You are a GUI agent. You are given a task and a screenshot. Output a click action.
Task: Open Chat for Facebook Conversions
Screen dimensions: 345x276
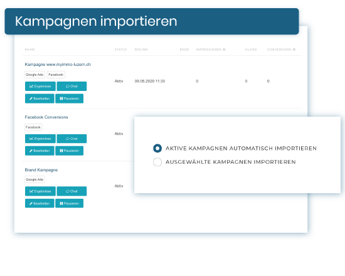(x=72, y=139)
